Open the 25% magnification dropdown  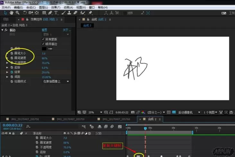click(x=95, y=112)
